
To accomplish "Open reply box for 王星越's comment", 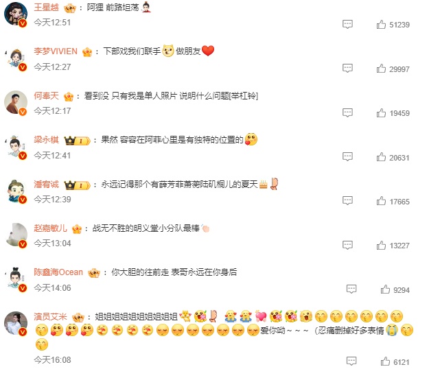I will pyautogui.click(x=347, y=24).
